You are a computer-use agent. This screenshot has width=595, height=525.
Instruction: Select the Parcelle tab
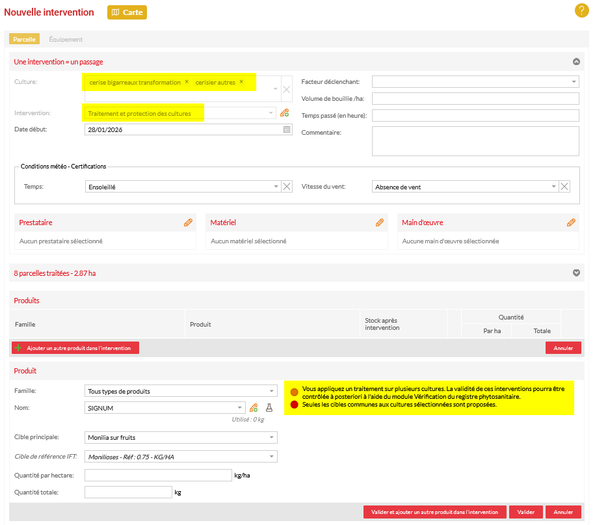(24, 40)
